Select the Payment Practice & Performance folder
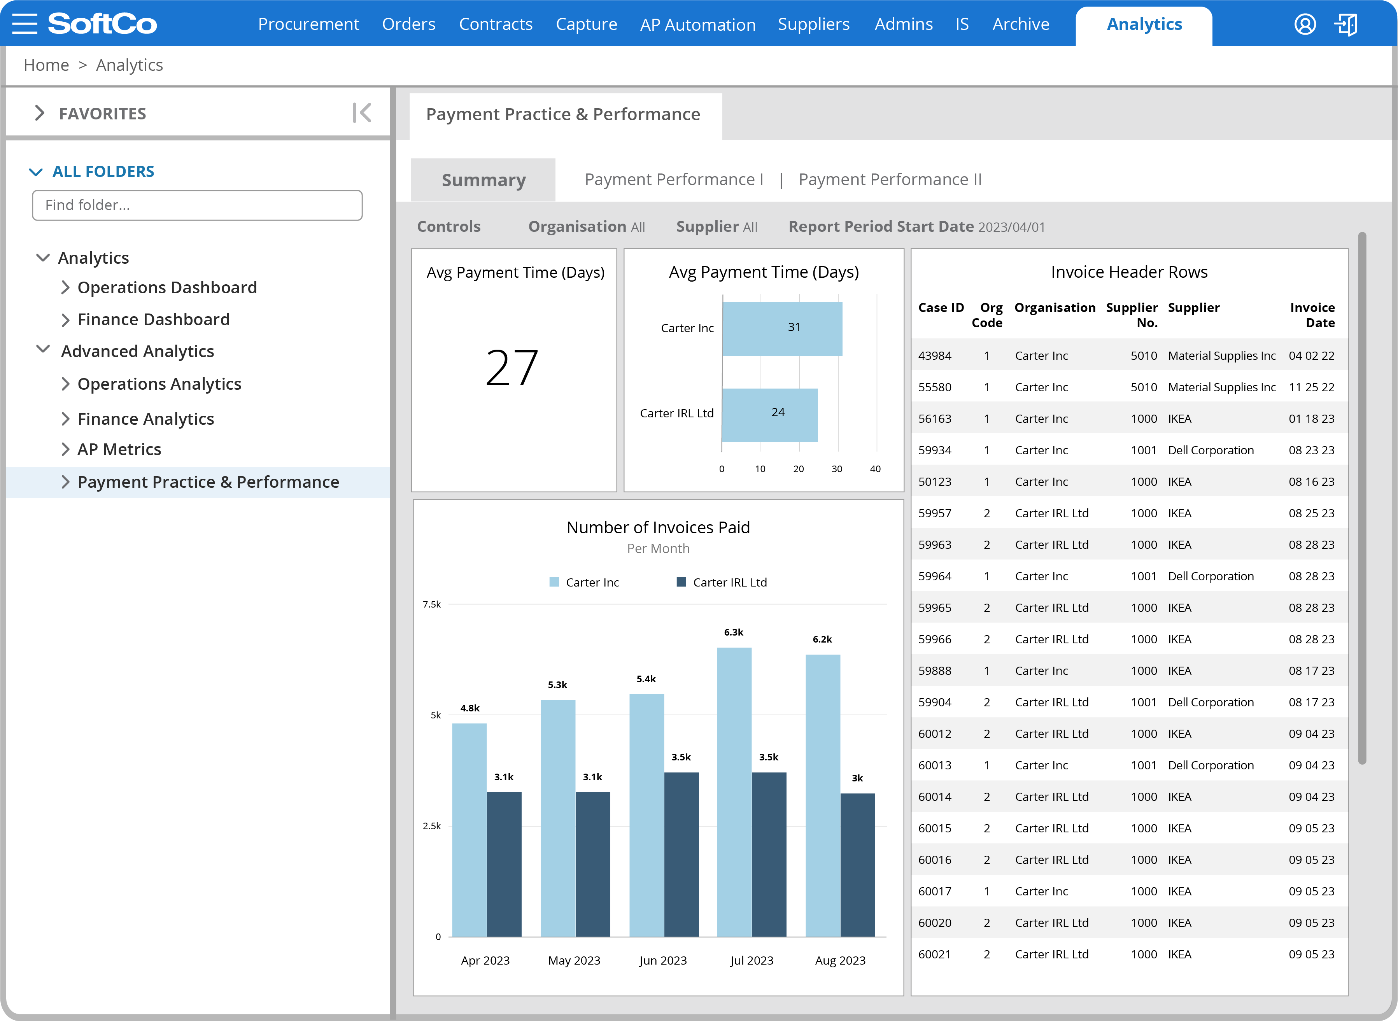Viewport: 1398px width, 1021px height. tap(208, 482)
